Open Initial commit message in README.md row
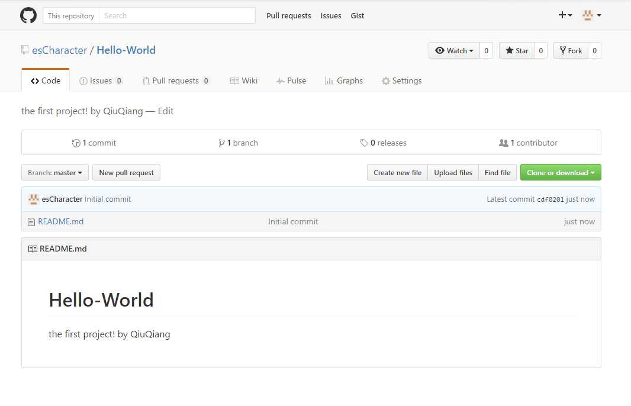Screen dimensions: 631x406 pos(293,222)
